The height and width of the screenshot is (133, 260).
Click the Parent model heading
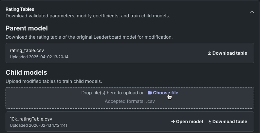(27, 28)
